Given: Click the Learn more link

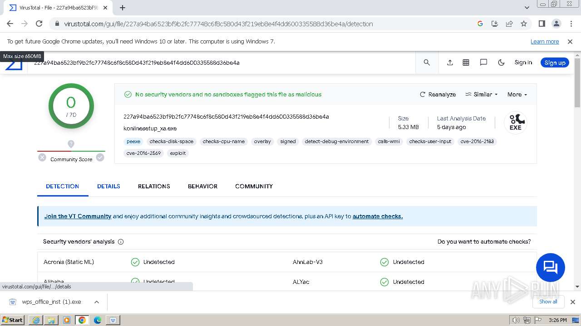Looking at the screenshot, I should [545, 41].
